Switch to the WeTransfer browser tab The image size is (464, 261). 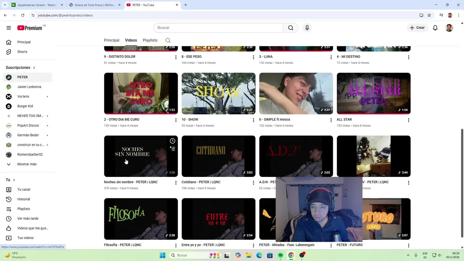coord(94,5)
